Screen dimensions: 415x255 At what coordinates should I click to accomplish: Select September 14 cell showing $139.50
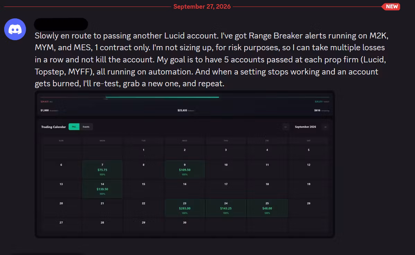pos(103,188)
